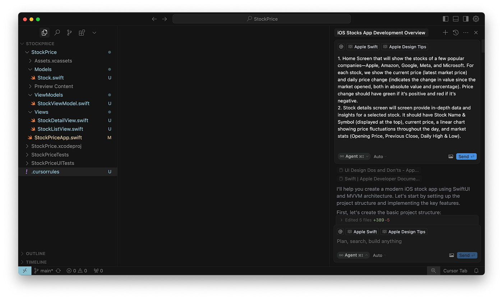Attach image icon in upper message
Viewport: 503px width, 299px height.
pos(451,157)
